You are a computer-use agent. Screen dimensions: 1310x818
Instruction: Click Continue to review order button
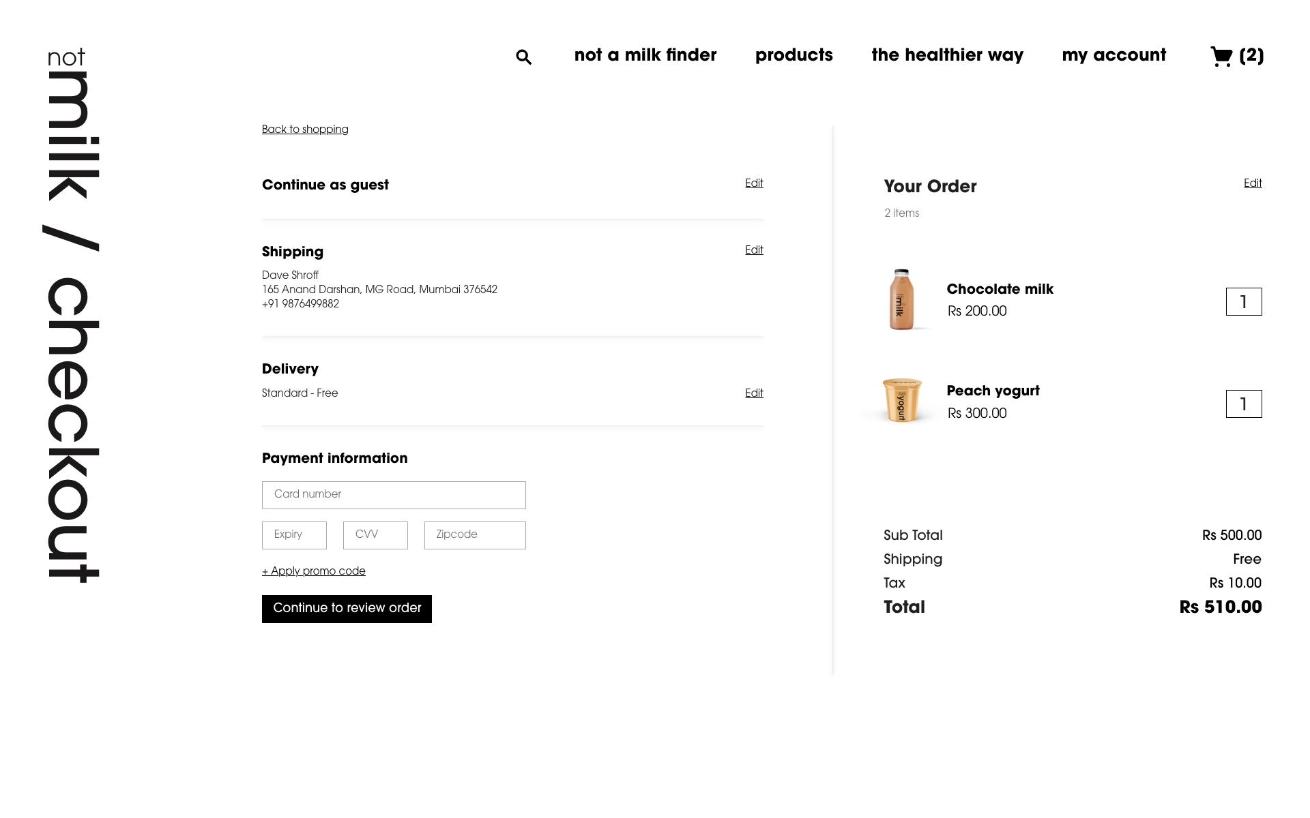click(347, 609)
